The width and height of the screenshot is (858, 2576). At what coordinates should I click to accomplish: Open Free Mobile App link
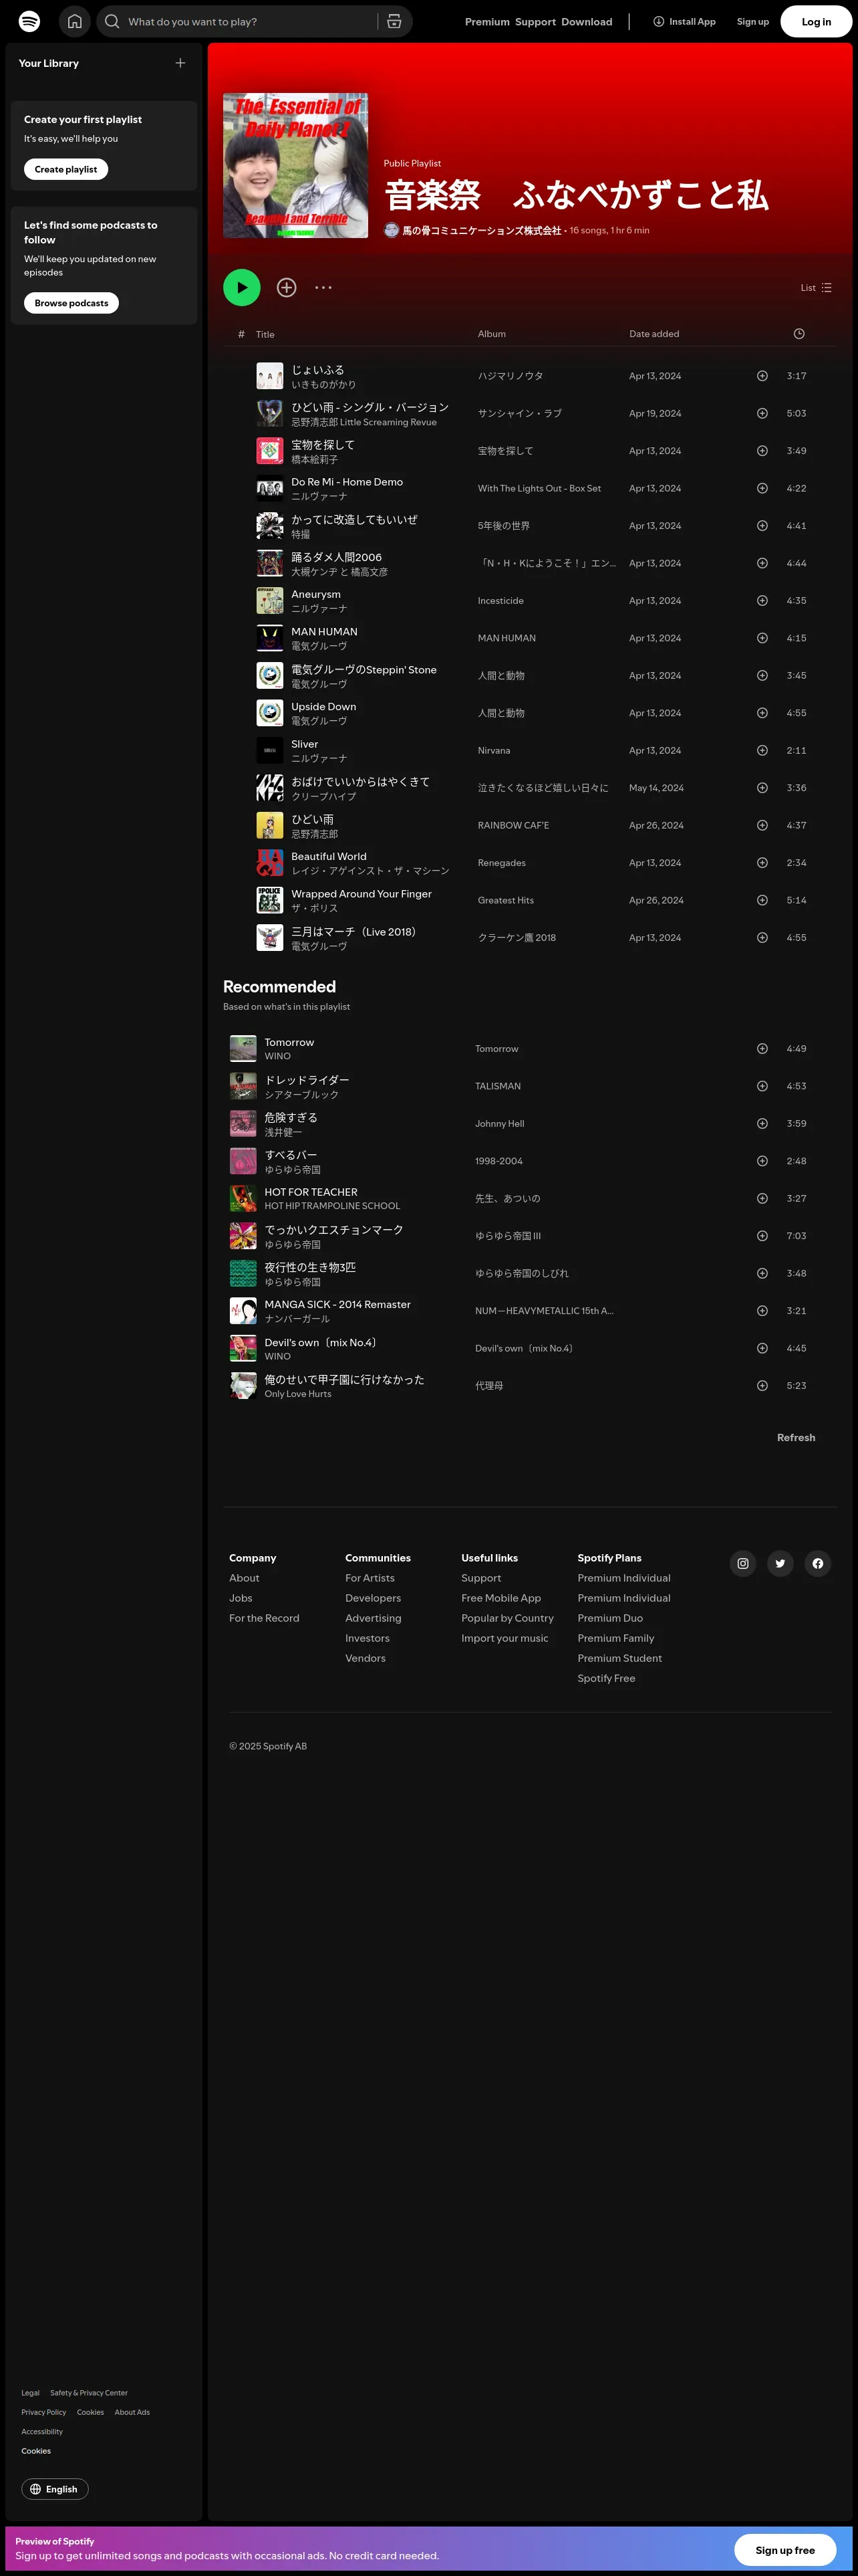(501, 1598)
